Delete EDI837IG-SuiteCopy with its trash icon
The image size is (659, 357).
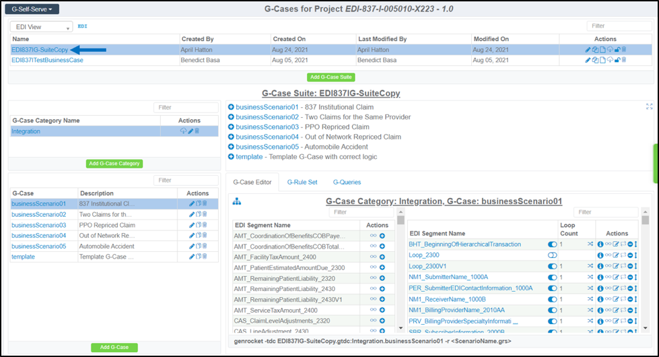coord(624,50)
